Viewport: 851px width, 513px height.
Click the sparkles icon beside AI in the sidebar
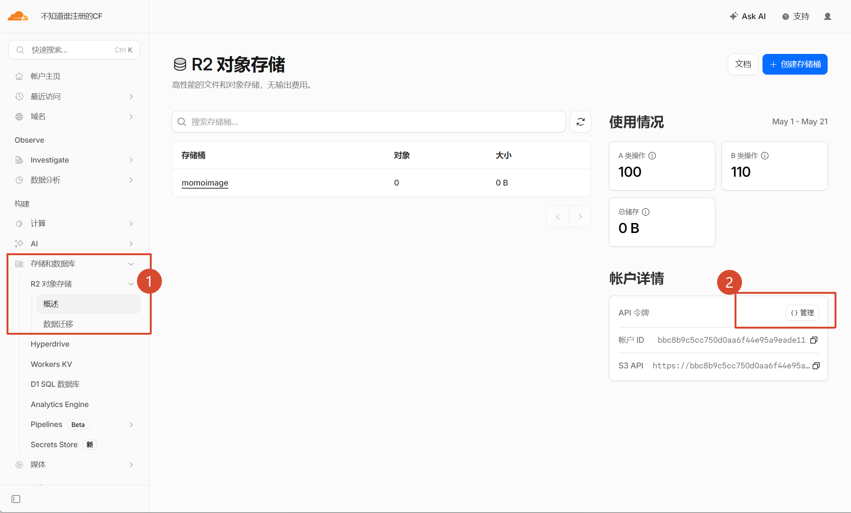tap(19, 244)
